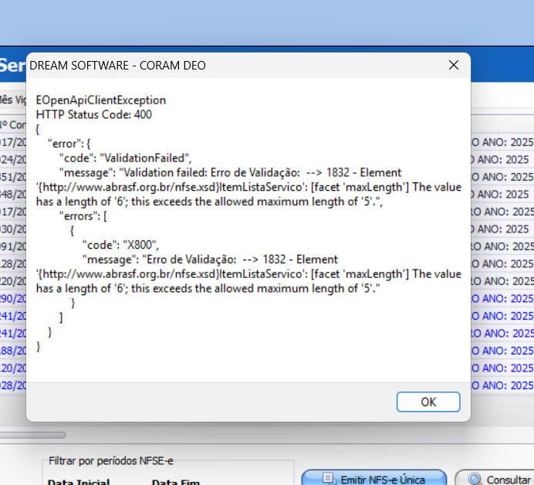Select the blue grid row starting with 290/20
534x485 pixels.
click(x=13, y=298)
